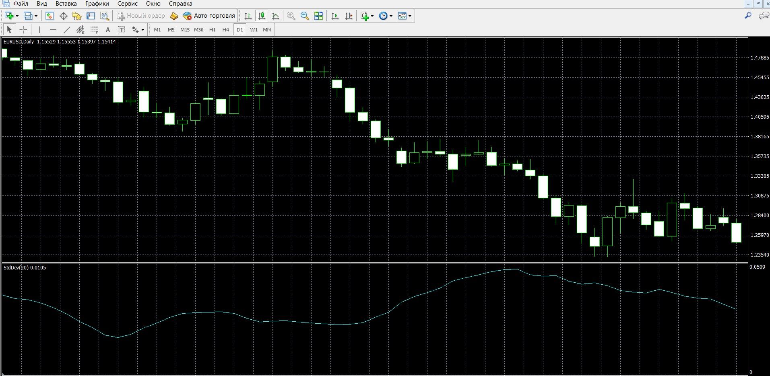Select the D1 daily timeframe

[x=240, y=29]
